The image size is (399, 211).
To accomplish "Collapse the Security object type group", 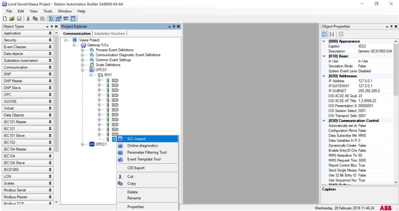I will 50,40.
